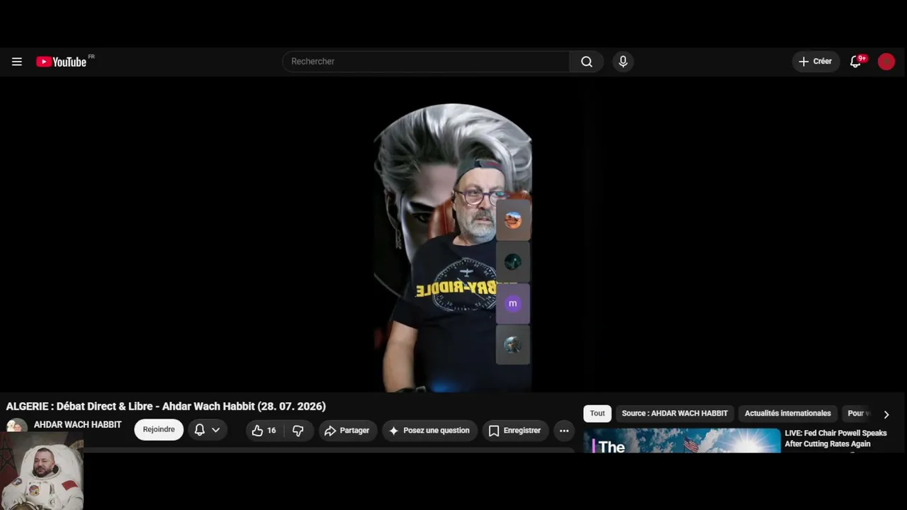Image resolution: width=907 pixels, height=510 pixels.
Task: Select Source : AHDAR WACH HABBIT chip
Action: click(675, 414)
